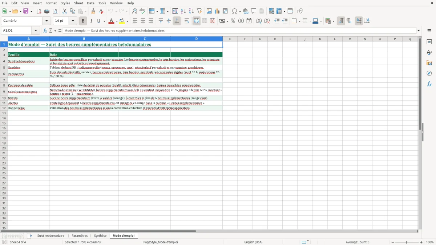Add a decimal place
The image size is (436, 245).
[x=259, y=21]
